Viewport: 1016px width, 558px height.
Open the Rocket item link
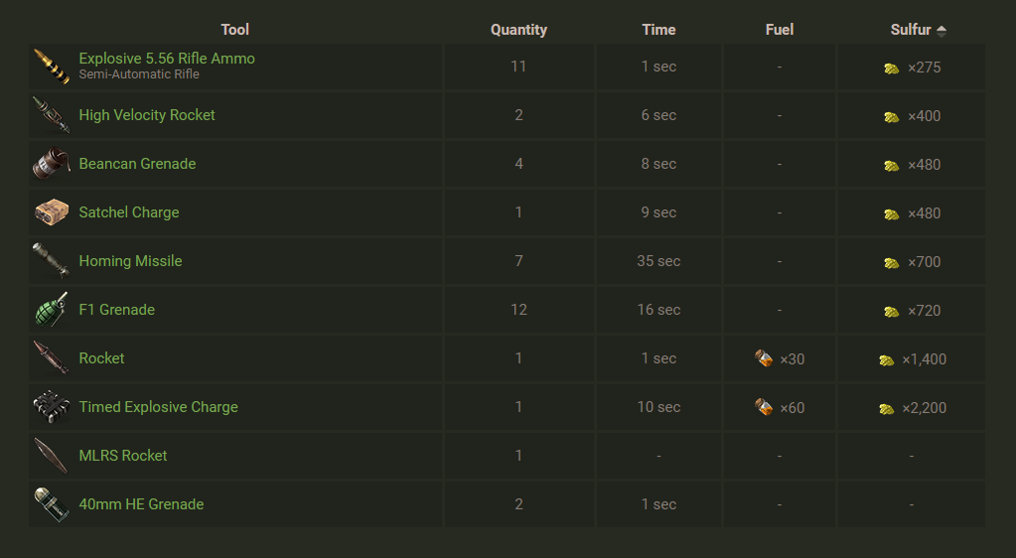pyautogui.click(x=101, y=358)
